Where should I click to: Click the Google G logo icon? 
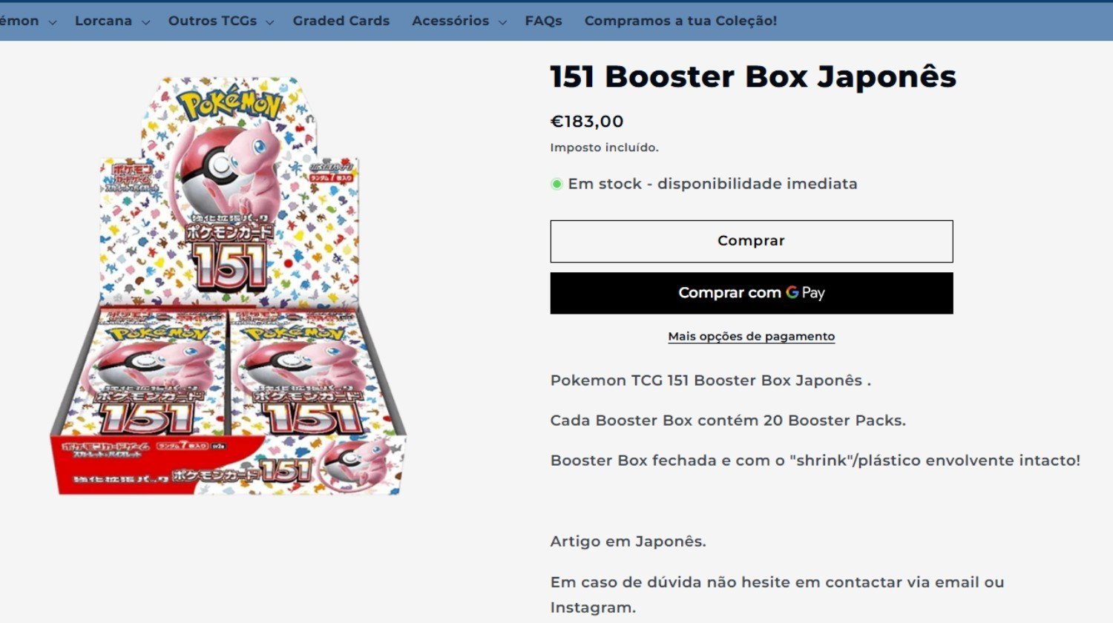pos(792,292)
